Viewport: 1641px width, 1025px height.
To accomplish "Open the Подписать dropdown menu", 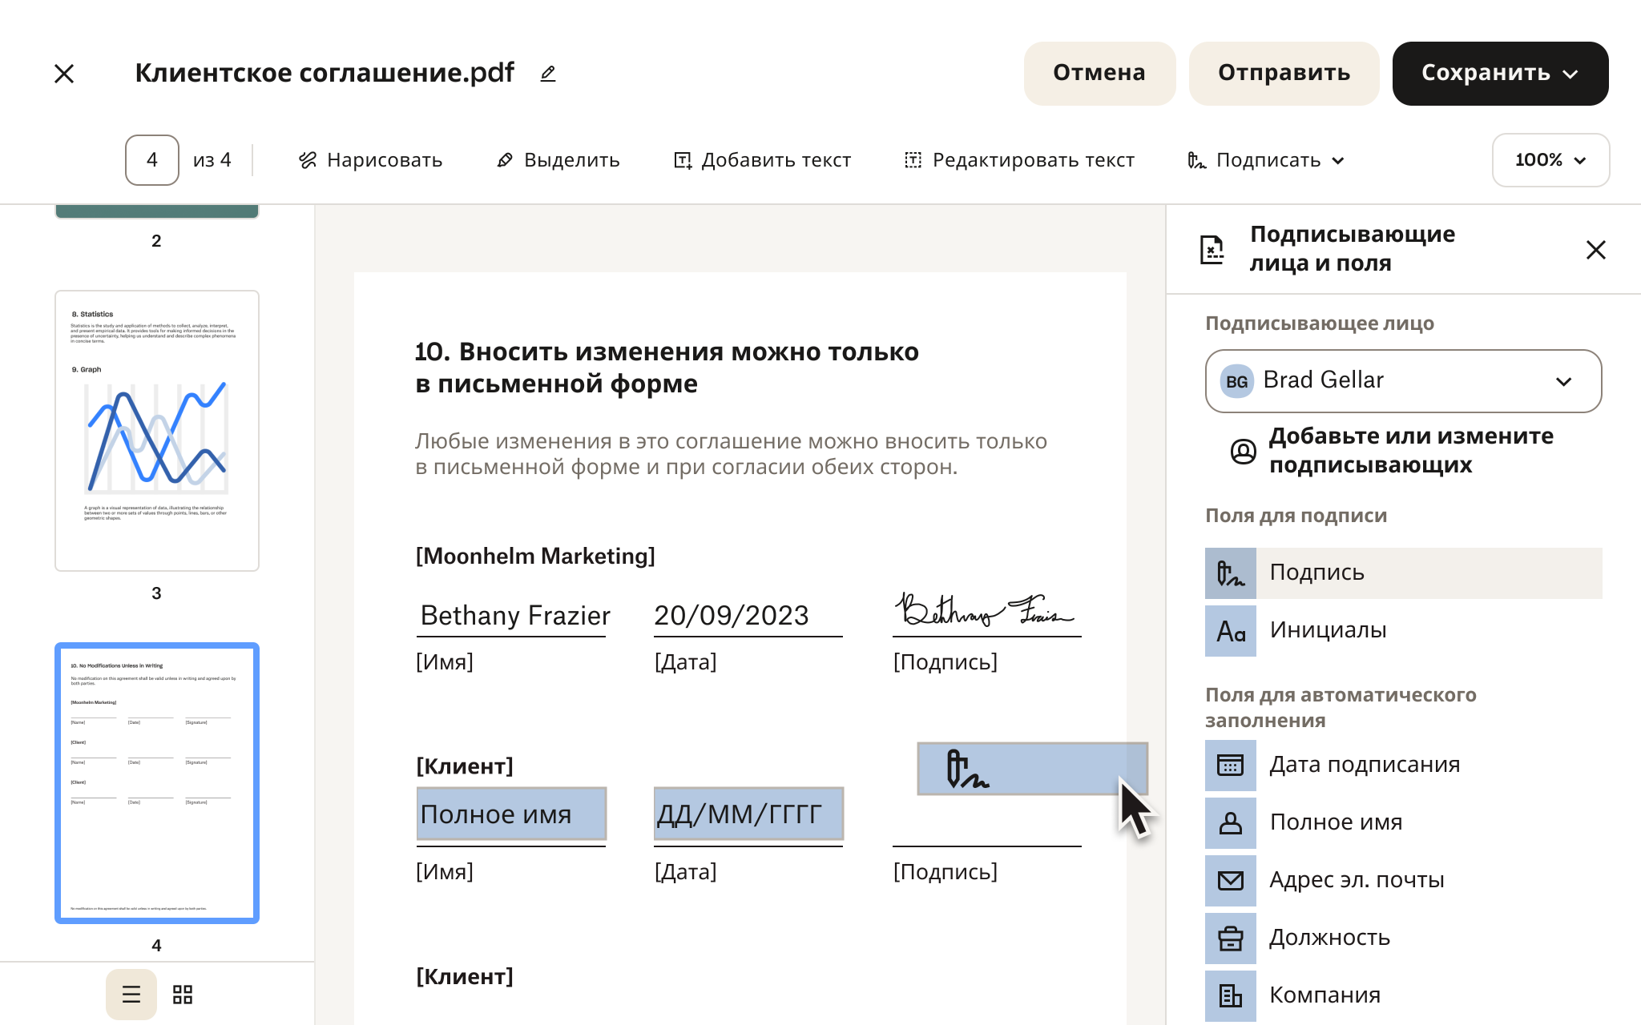I will pos(1266,160).
